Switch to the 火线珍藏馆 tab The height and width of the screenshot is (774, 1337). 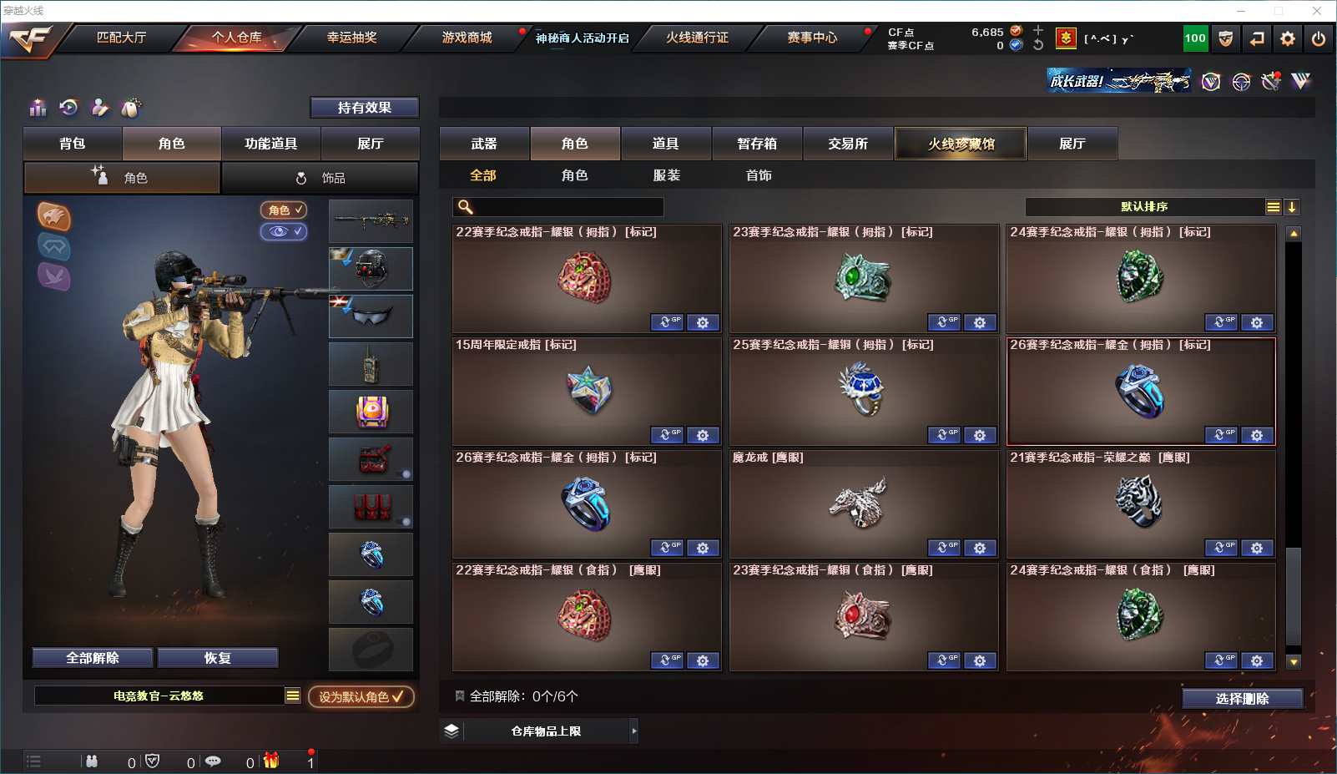click(961, 144)
